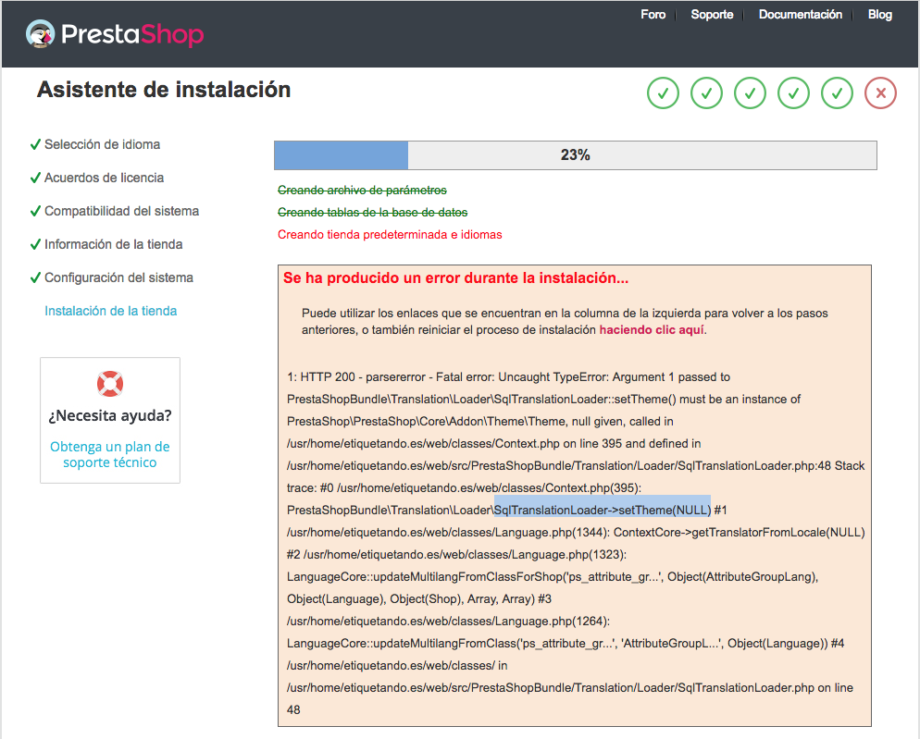920x739 pixels.
Task: Click the line mentioning Context.php on line 395
Action: pos(493,443)
